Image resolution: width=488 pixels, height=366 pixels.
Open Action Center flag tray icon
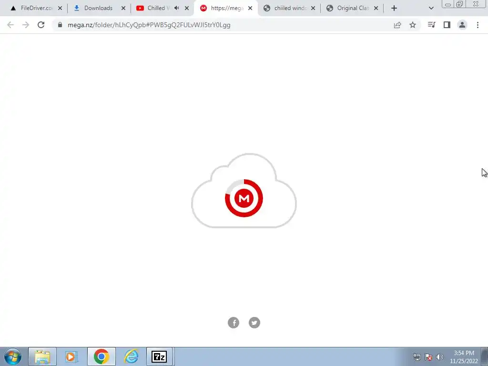tap(428, 357)
